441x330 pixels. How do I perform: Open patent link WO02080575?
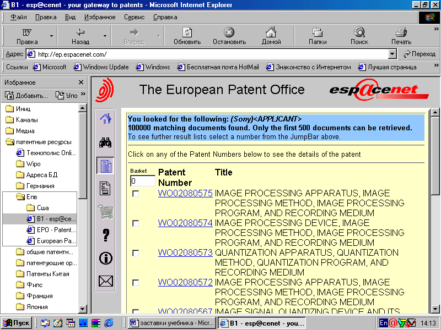tap(185, 194)
